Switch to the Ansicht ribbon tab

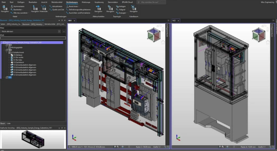point(44,2)
